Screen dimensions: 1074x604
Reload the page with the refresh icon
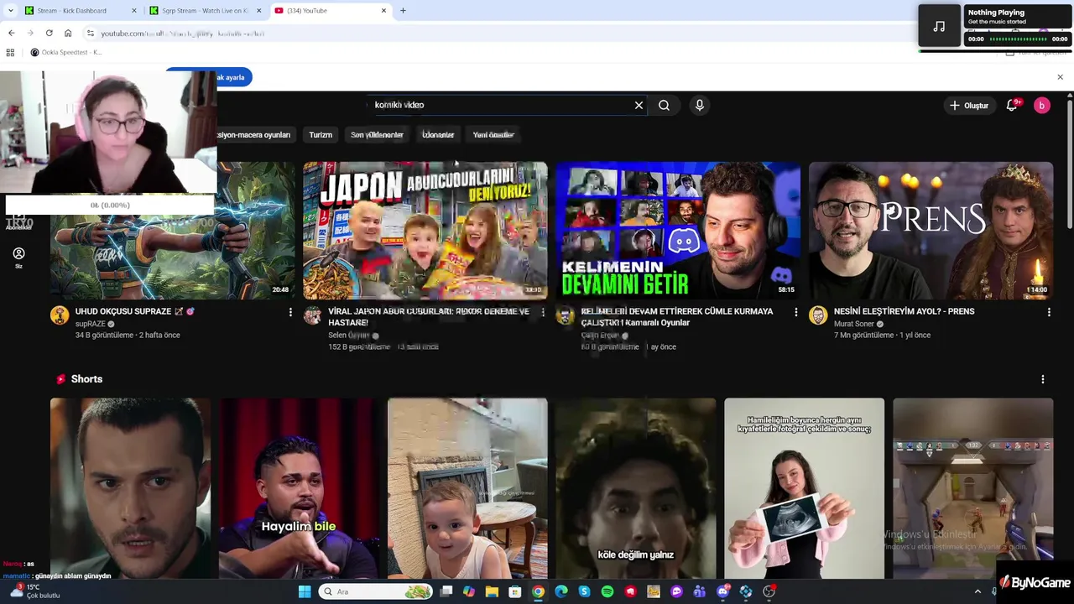click(x=49, y=33)
